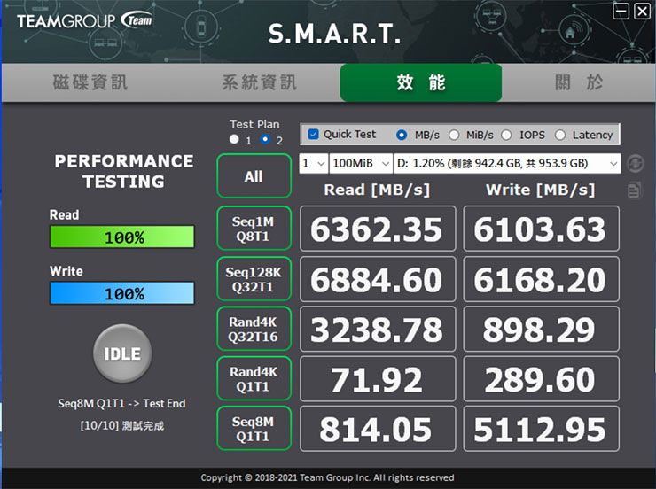Click the copyright notice in footer
The image size is (656, 489).
click(327, 477)
